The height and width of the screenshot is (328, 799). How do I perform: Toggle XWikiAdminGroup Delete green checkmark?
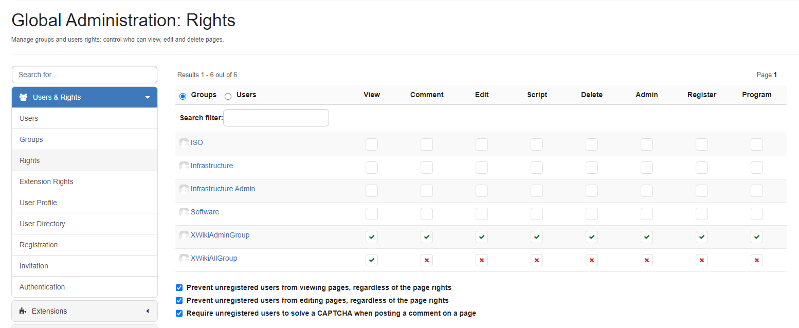[592, 237]
